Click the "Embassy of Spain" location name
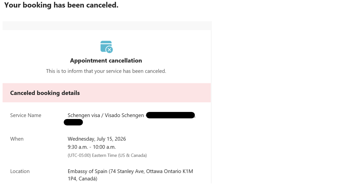 click(x=87, y=171)
